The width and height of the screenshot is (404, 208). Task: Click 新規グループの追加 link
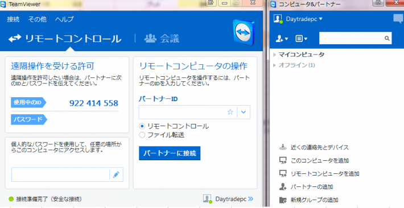point(314,200)
